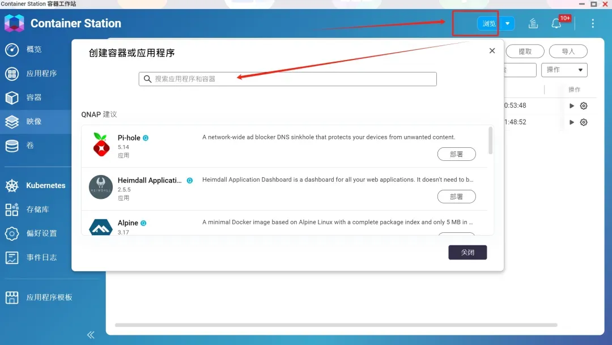Viewport: 612px width, 345px height.
Task: Click the Pi-hole raspberry icon
Action: pyautogui.click(x=101, y=144)
